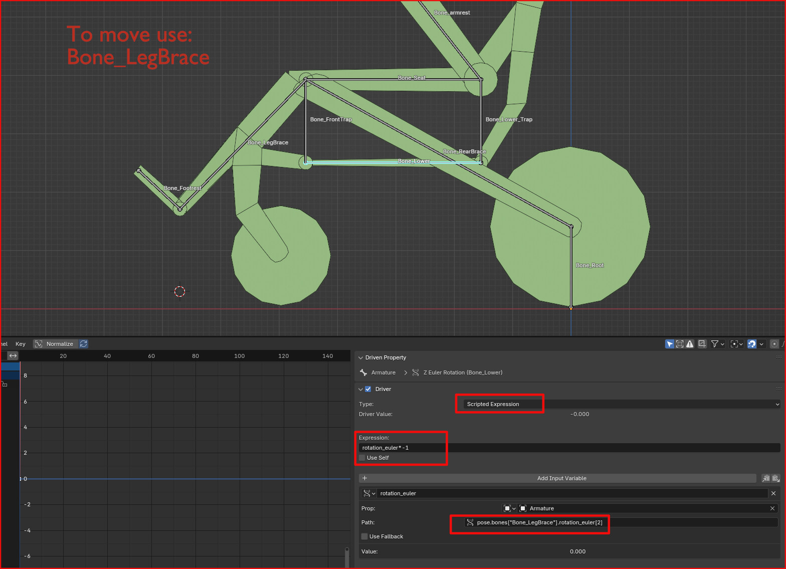Click frame 100 on the timeline ruler
Screen dimensions: 786x569
coord(240,356)
